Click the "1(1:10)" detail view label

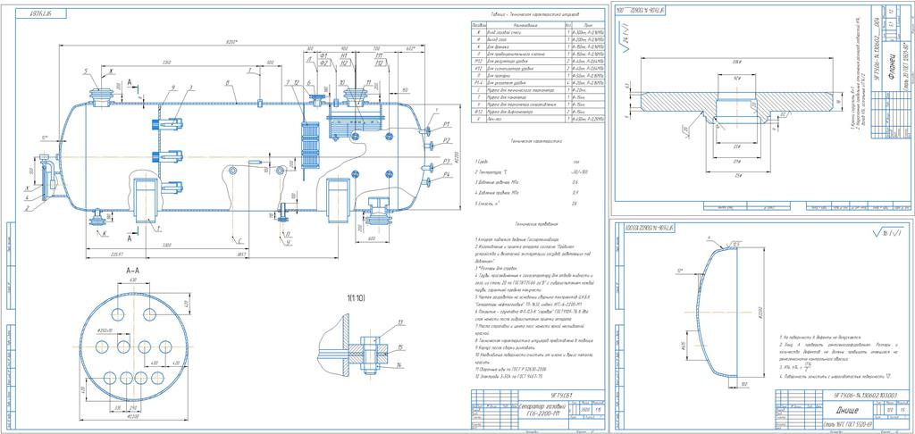click(357, 298)
